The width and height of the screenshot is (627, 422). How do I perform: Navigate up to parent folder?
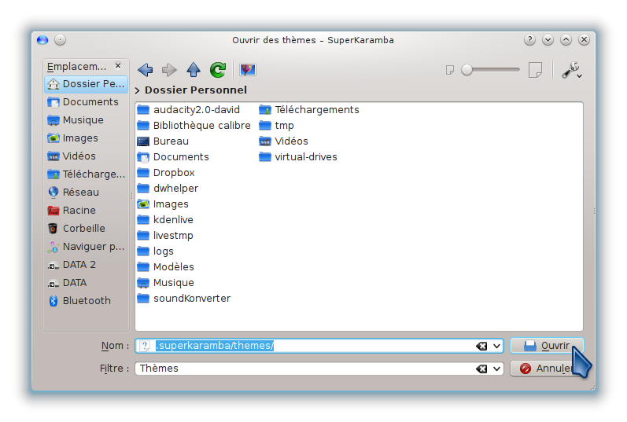(194, 69)
